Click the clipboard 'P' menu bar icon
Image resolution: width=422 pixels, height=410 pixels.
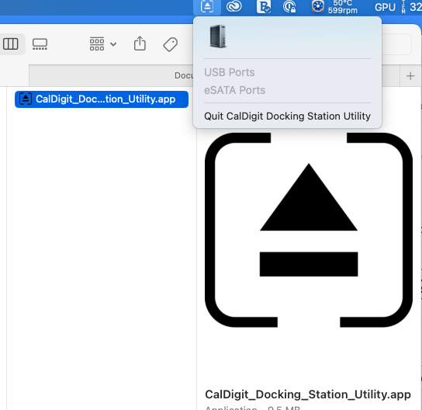pos(264,7)
